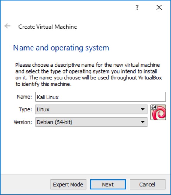
Task: Open help via the question mark icon
Action: tap(137, 7)
